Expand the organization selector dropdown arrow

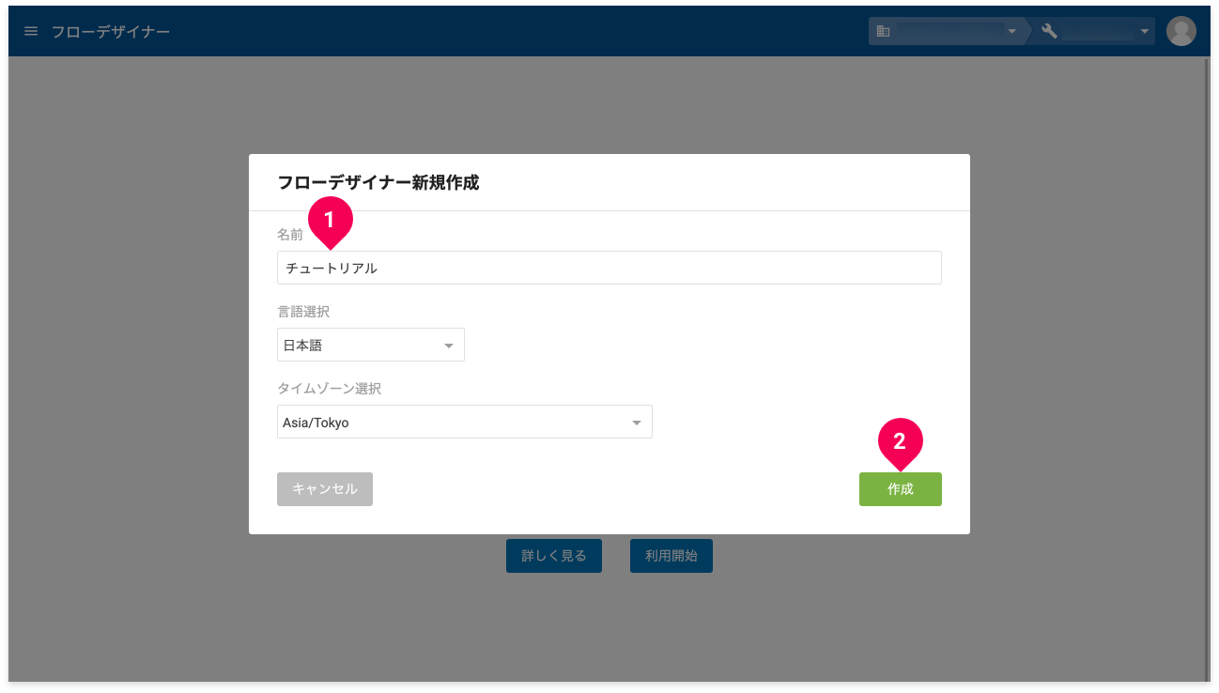[x=1012, y=32]
